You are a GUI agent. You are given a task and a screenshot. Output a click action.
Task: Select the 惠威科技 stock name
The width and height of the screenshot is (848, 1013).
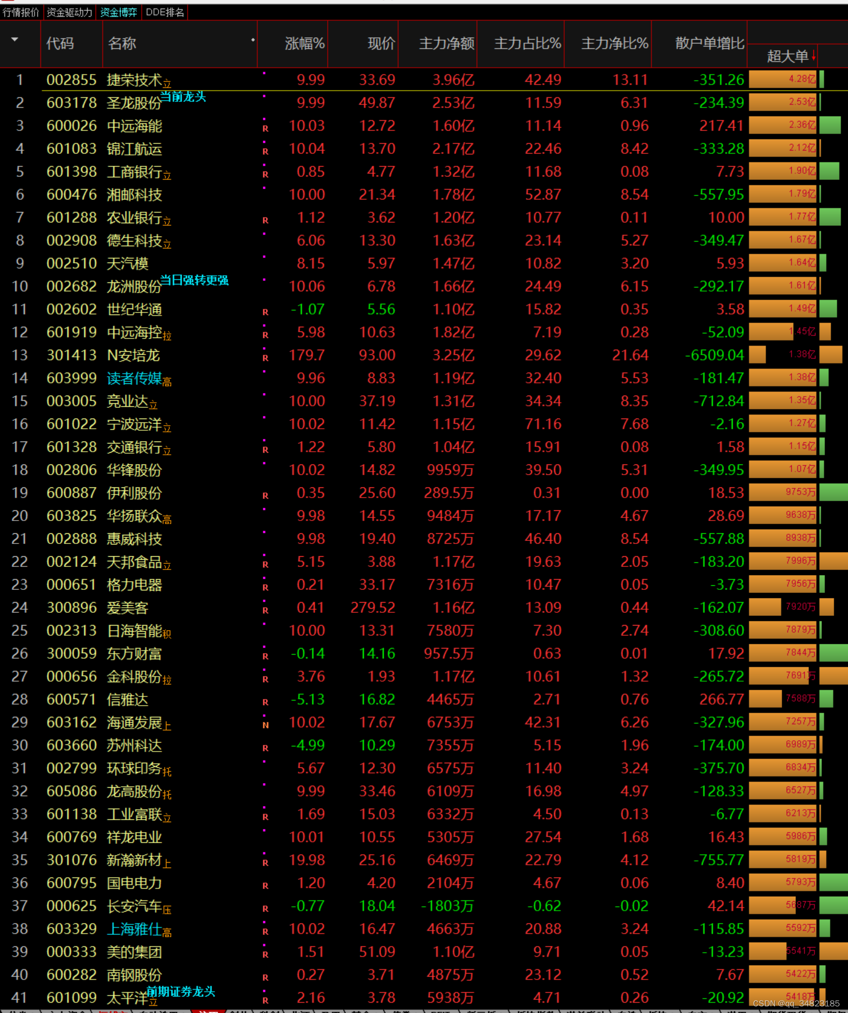tap(134, 539)
